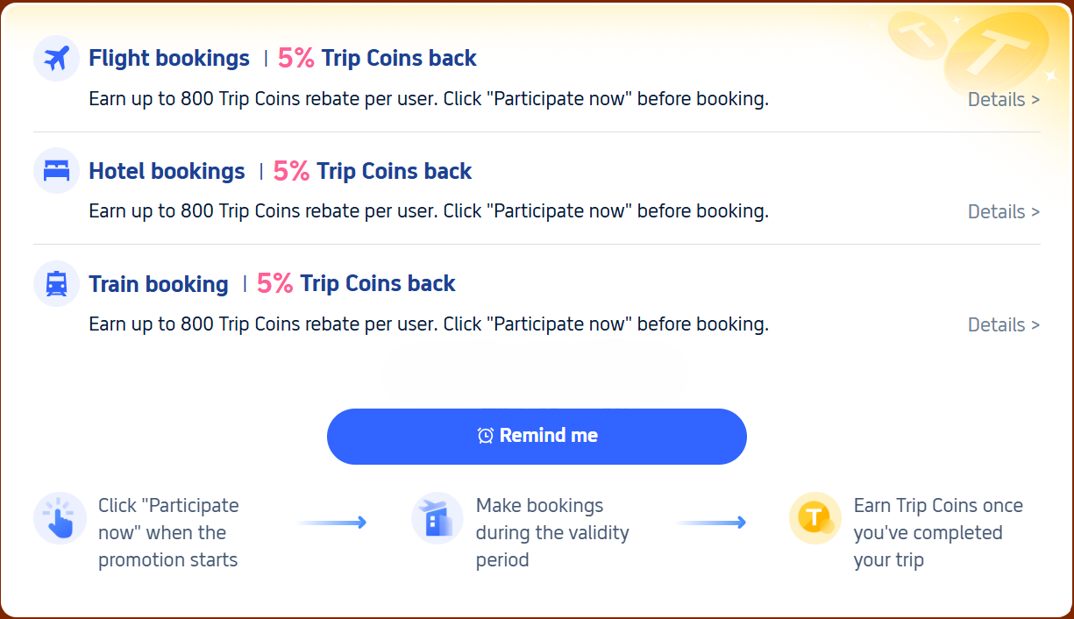The image size is (1074, 619).
Task: Expand Details for Hotel bookings
Action: (x=1003, y=212)
